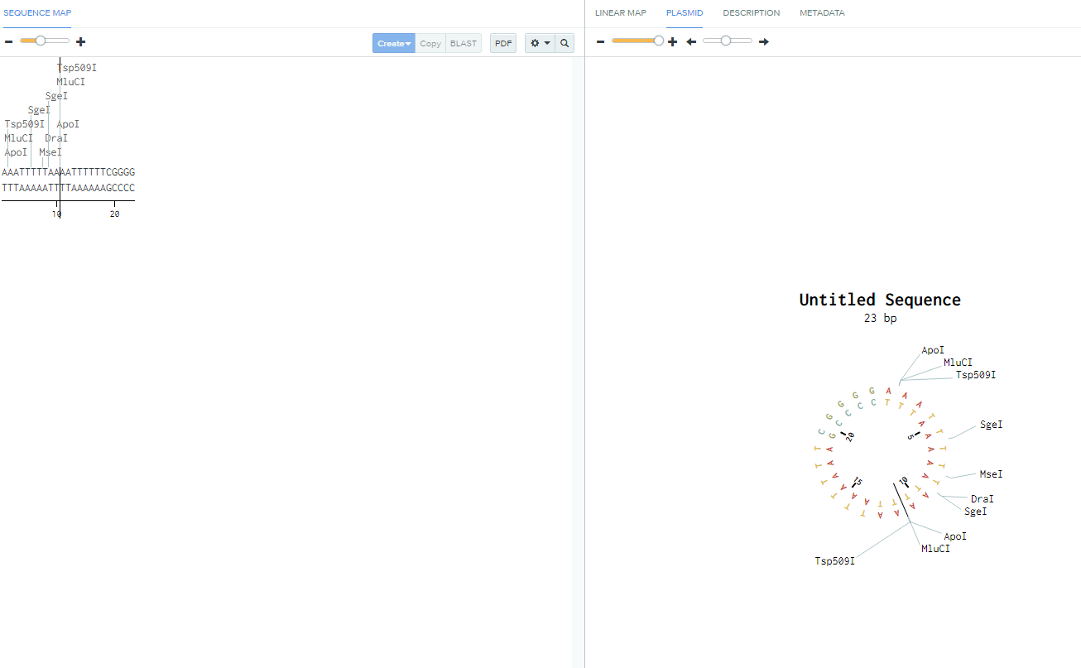Switch to the Linear Map tab
The width and height of the screenshot is (1081, 668).
[x=621, y=13]
